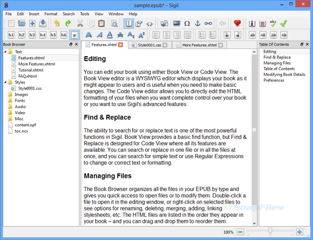Open Find and Replace magnifier icon
Viewport: 313px width, 240px height.
pos(114,24)
